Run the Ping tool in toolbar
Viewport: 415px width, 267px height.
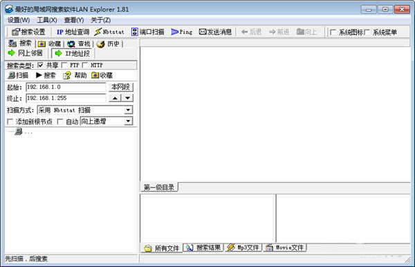(182, 32)
